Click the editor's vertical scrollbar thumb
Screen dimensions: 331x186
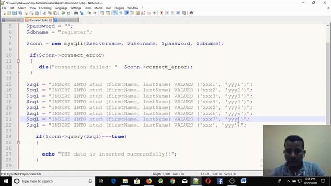click(x=328, y=83)
